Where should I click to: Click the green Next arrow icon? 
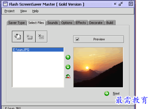click(107, 93)
